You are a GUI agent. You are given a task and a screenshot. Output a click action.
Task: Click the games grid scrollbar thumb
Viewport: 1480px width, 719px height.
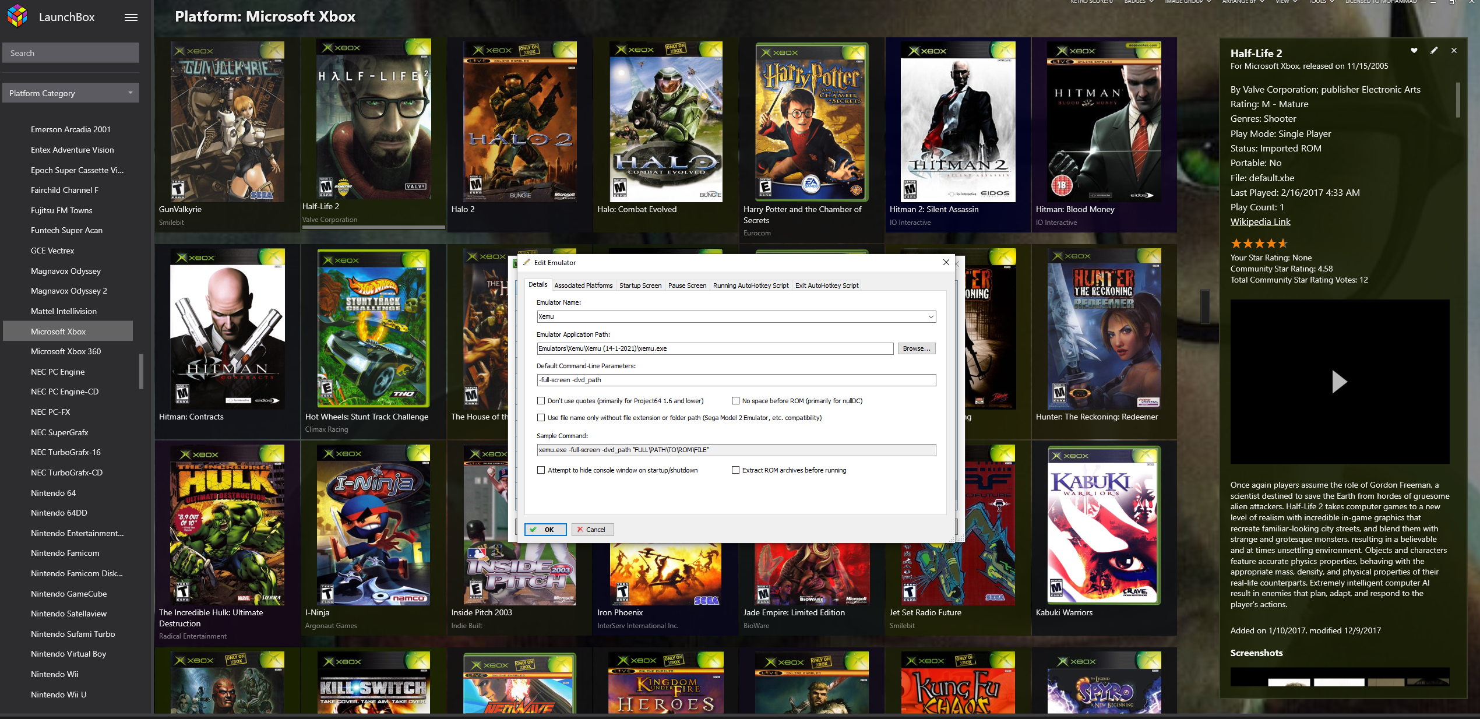[1205, 306]
